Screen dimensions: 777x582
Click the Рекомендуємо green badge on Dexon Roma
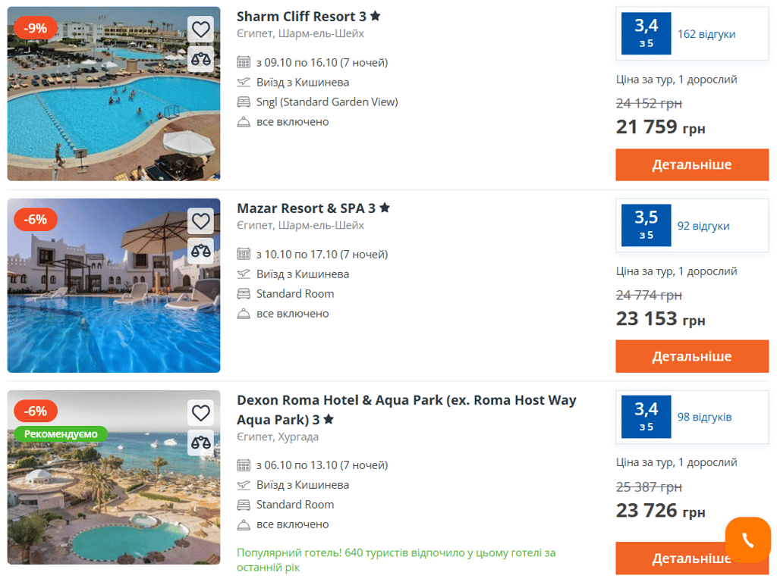pos(60,433)
